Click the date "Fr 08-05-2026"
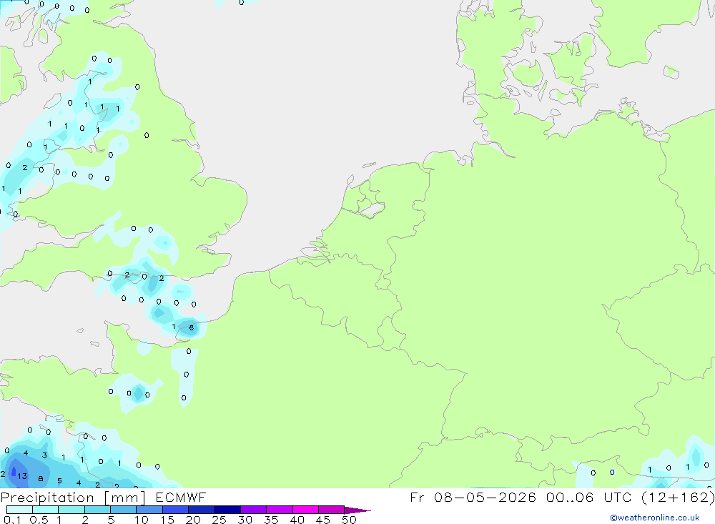715x524 pixels. [x=473, y=498]
